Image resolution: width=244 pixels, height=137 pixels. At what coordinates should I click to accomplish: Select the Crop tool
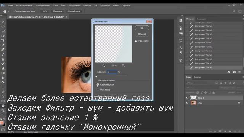point(3,40)
